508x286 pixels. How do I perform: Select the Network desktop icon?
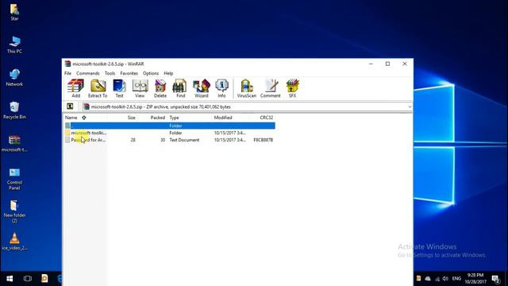pyautogui.click(x=14, y=78)
